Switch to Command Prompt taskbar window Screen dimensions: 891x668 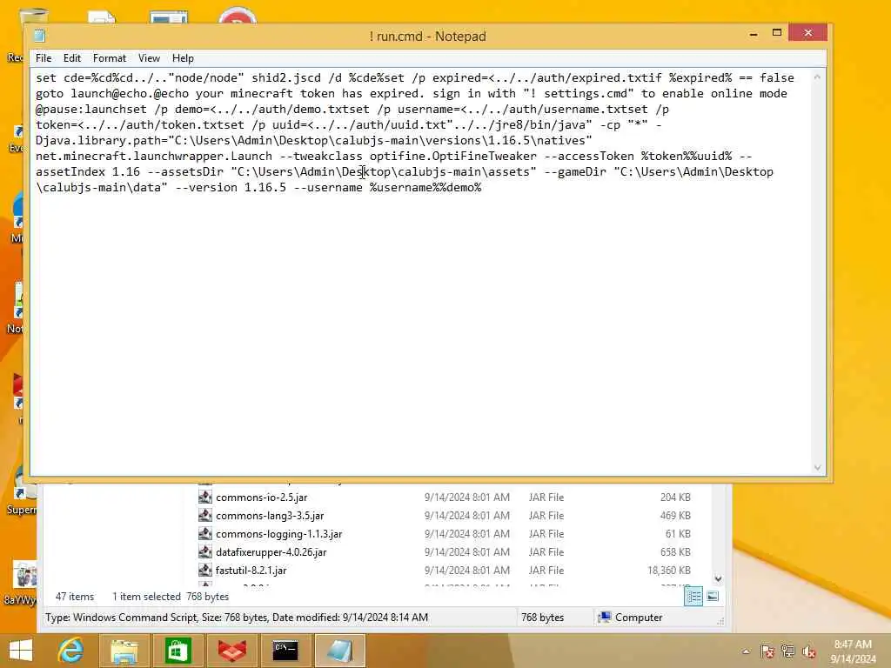(285, 651)
